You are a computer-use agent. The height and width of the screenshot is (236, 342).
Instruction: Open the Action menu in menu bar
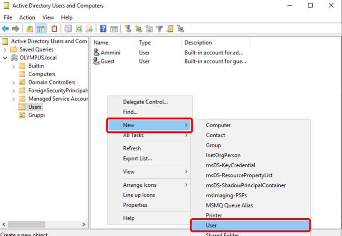(x=27, y=17)
